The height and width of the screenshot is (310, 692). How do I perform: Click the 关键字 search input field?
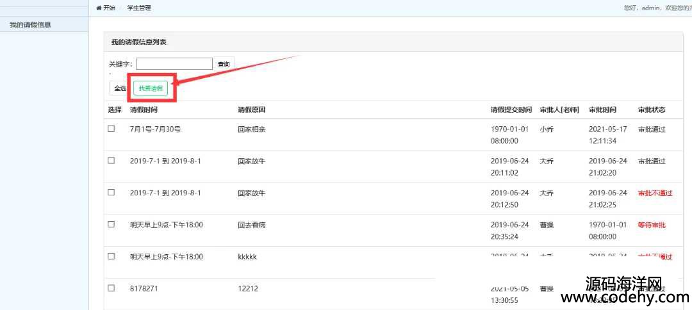(174, 64)
